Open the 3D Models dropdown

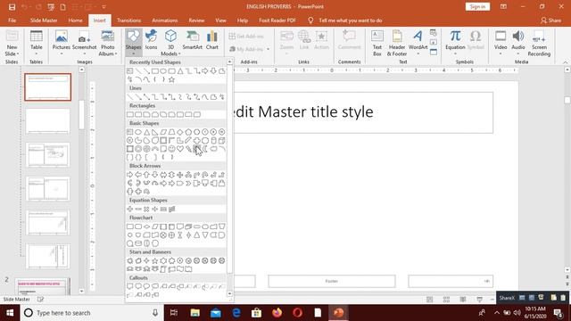(170, 51)
